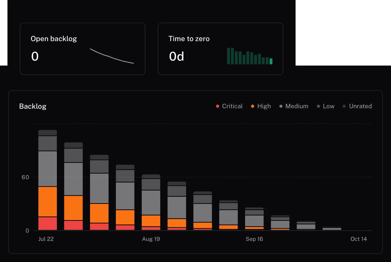This screenshot has width=391, height=262.
Task: Select the orange High segment of Jul 22 bar
Action: pos(48,202)
